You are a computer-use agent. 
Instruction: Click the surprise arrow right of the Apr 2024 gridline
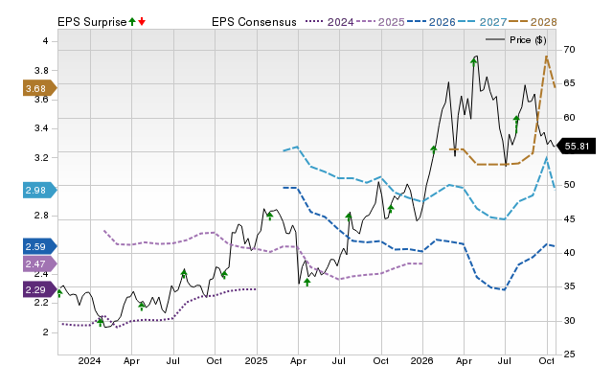[x=142, y=307]
